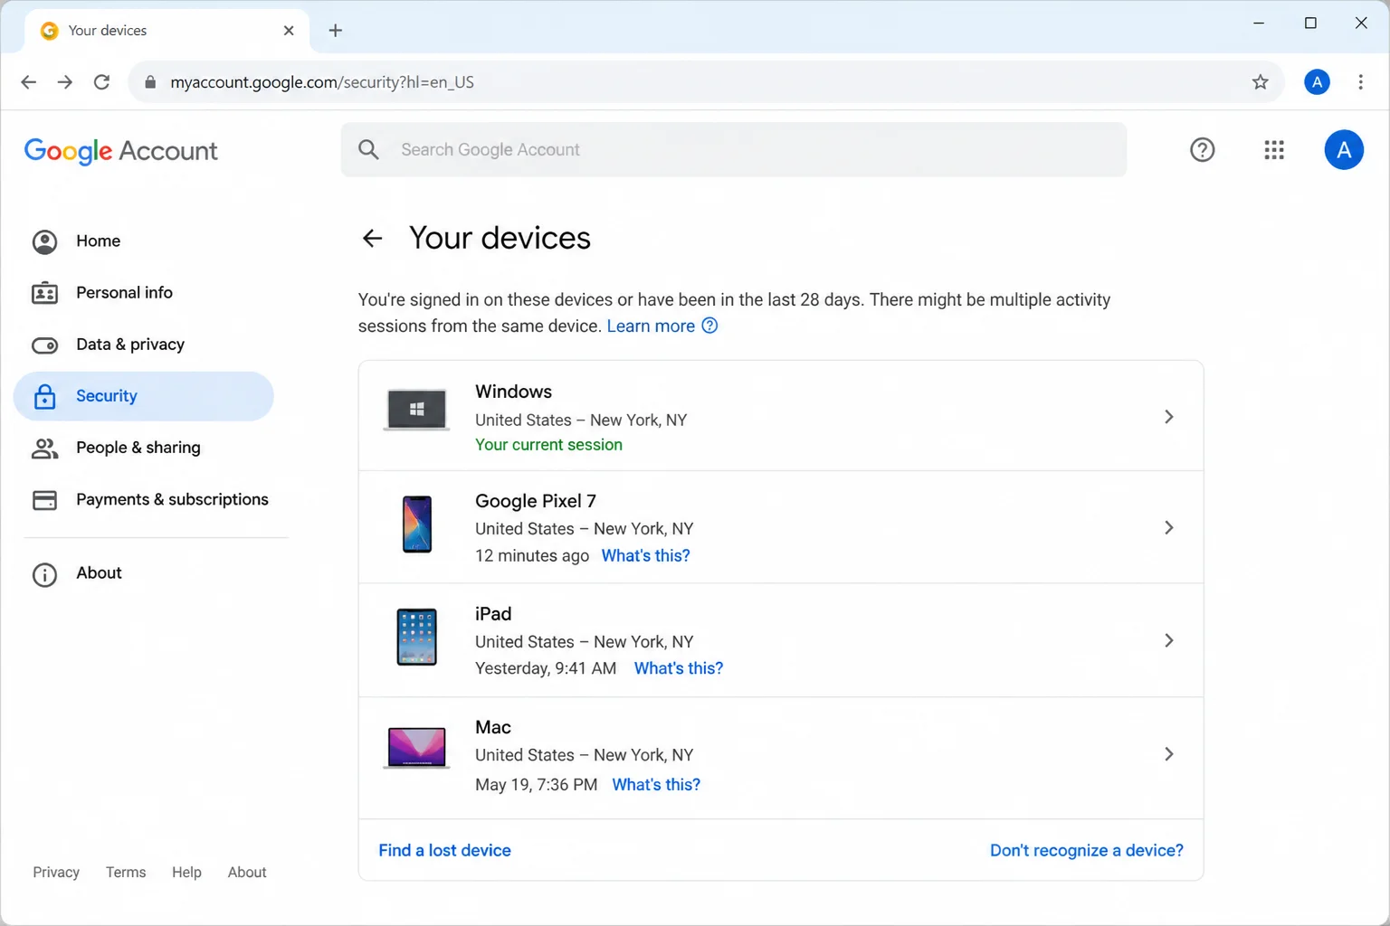Focus the Search Google Account field
Screen dimensions: 1390x926
point(734,150)
